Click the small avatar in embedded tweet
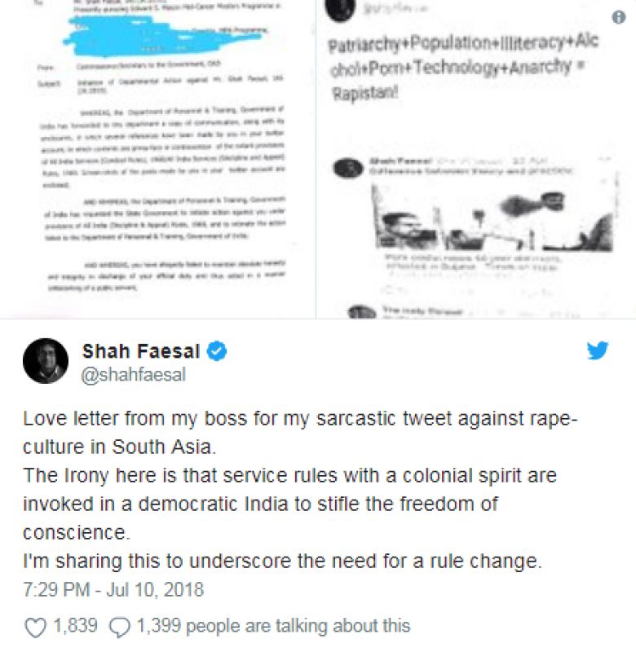The height and width of the screenshot is (652, 636). 348,170
